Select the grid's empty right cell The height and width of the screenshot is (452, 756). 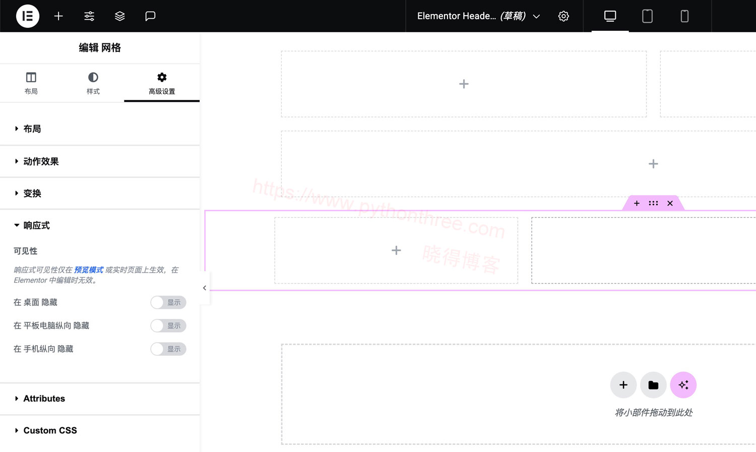pyautogui.click(x=644, y=250)
